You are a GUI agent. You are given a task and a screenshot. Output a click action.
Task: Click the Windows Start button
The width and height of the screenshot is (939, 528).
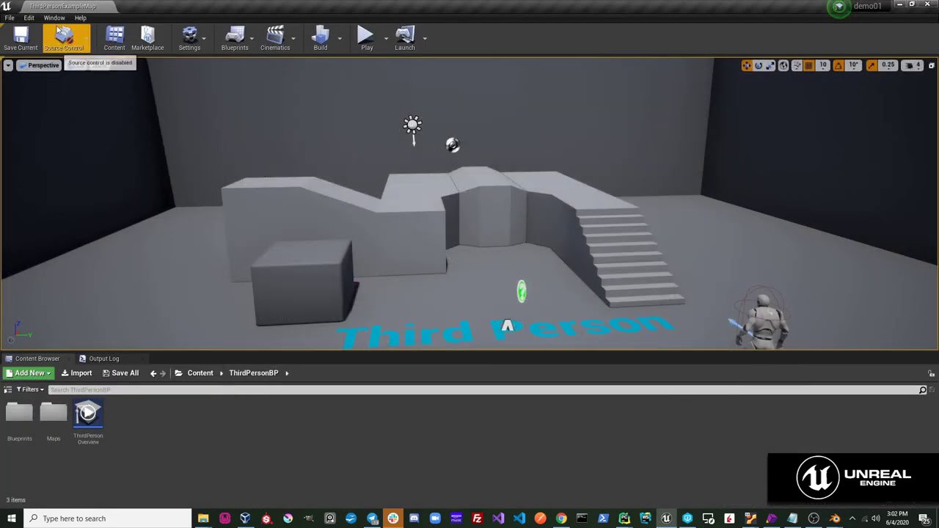12,518
